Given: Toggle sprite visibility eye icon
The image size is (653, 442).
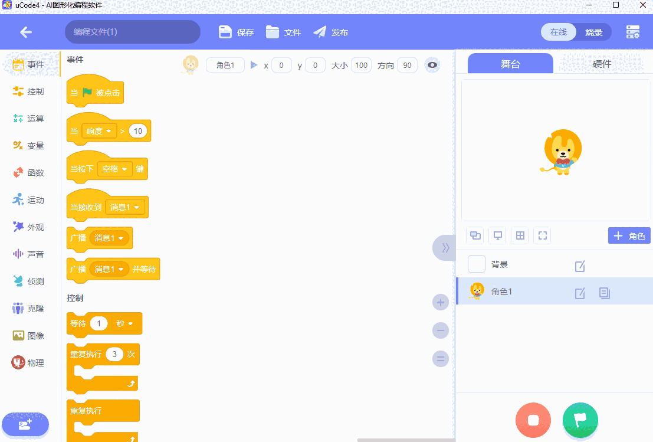Looking at the screenshot, I should 433,66.
